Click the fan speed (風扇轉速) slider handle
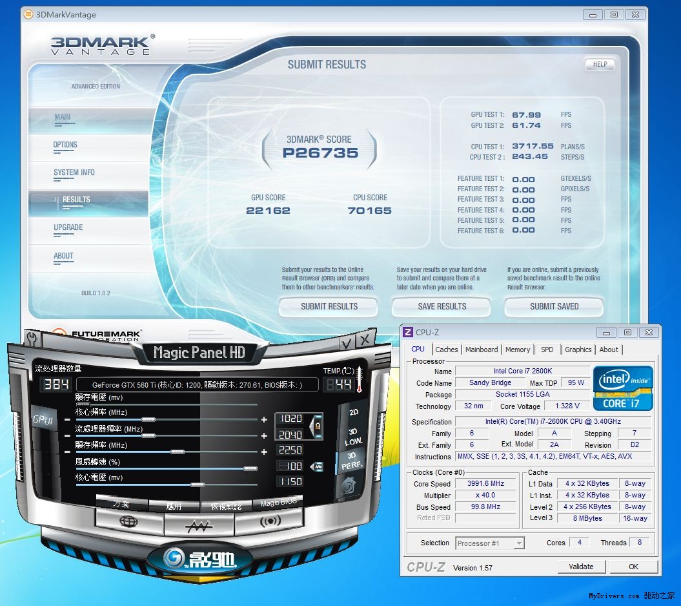Screen dimensions: 681x606 pyautogui.click(x=250, y=468)
